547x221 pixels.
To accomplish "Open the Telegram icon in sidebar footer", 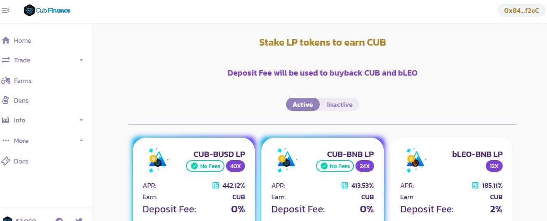I will (59, 220).
